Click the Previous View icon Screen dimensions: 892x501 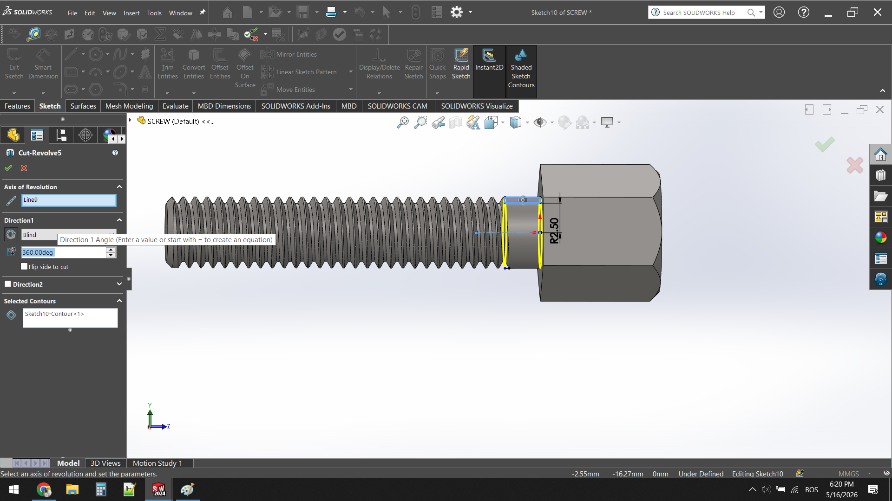(x=438, y=122)
